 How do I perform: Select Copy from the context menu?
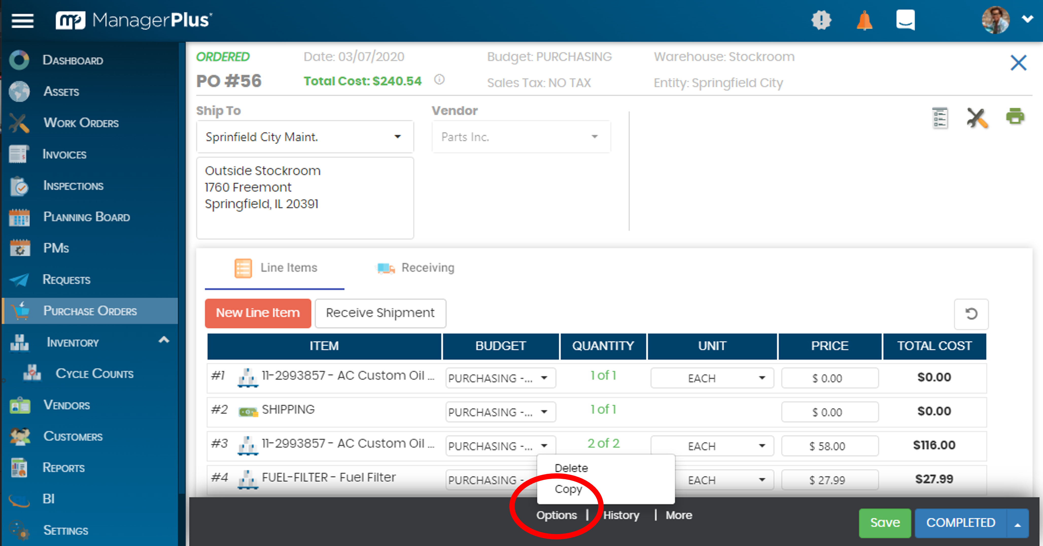coord(569,489)
